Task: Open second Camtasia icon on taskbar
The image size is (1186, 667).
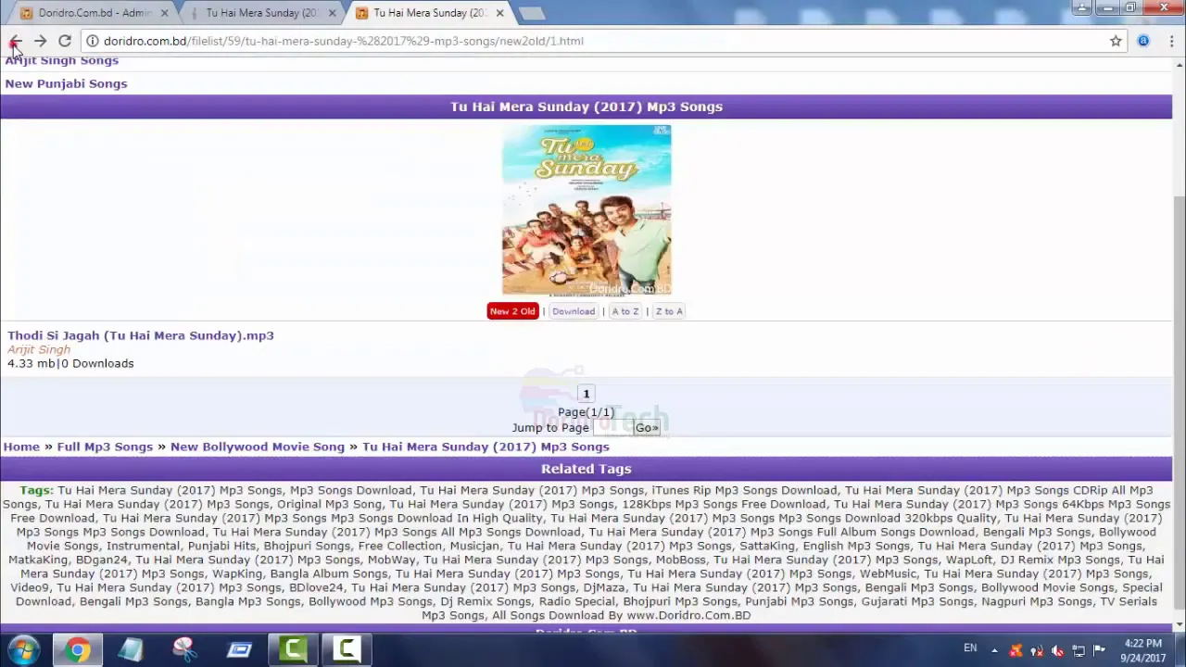Action: point(347,649)
